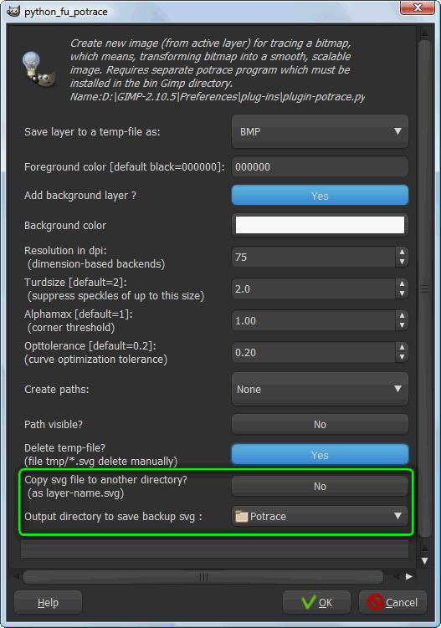Click the Potrace folder icon
Viewport: 441px width, 628px height.
(241, 516)
